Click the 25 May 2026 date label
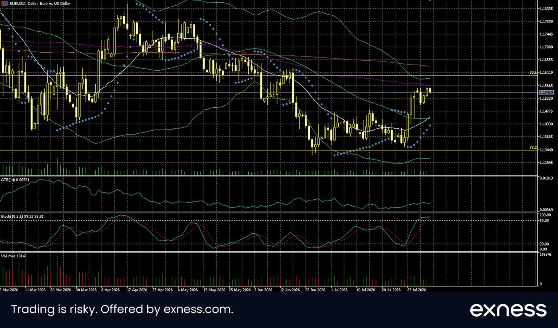 [x=240, y=290]
